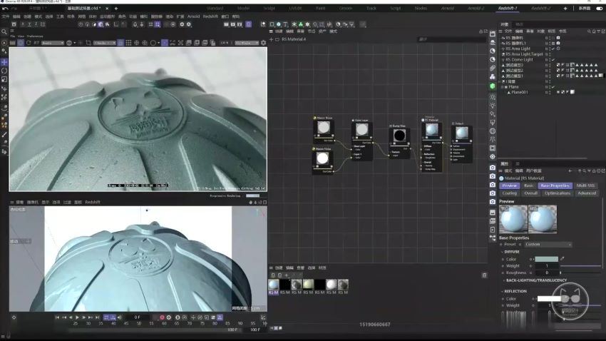This screenshot has height=341, width=606.
Task: Click the Diffuse Roughness value field
Action: [x=547, y=273]
